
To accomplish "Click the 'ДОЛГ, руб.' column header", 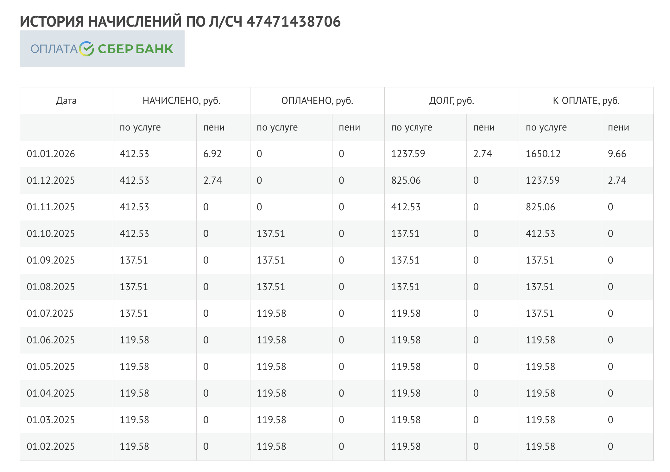I will pyautogui.click(x=451, y=101).
